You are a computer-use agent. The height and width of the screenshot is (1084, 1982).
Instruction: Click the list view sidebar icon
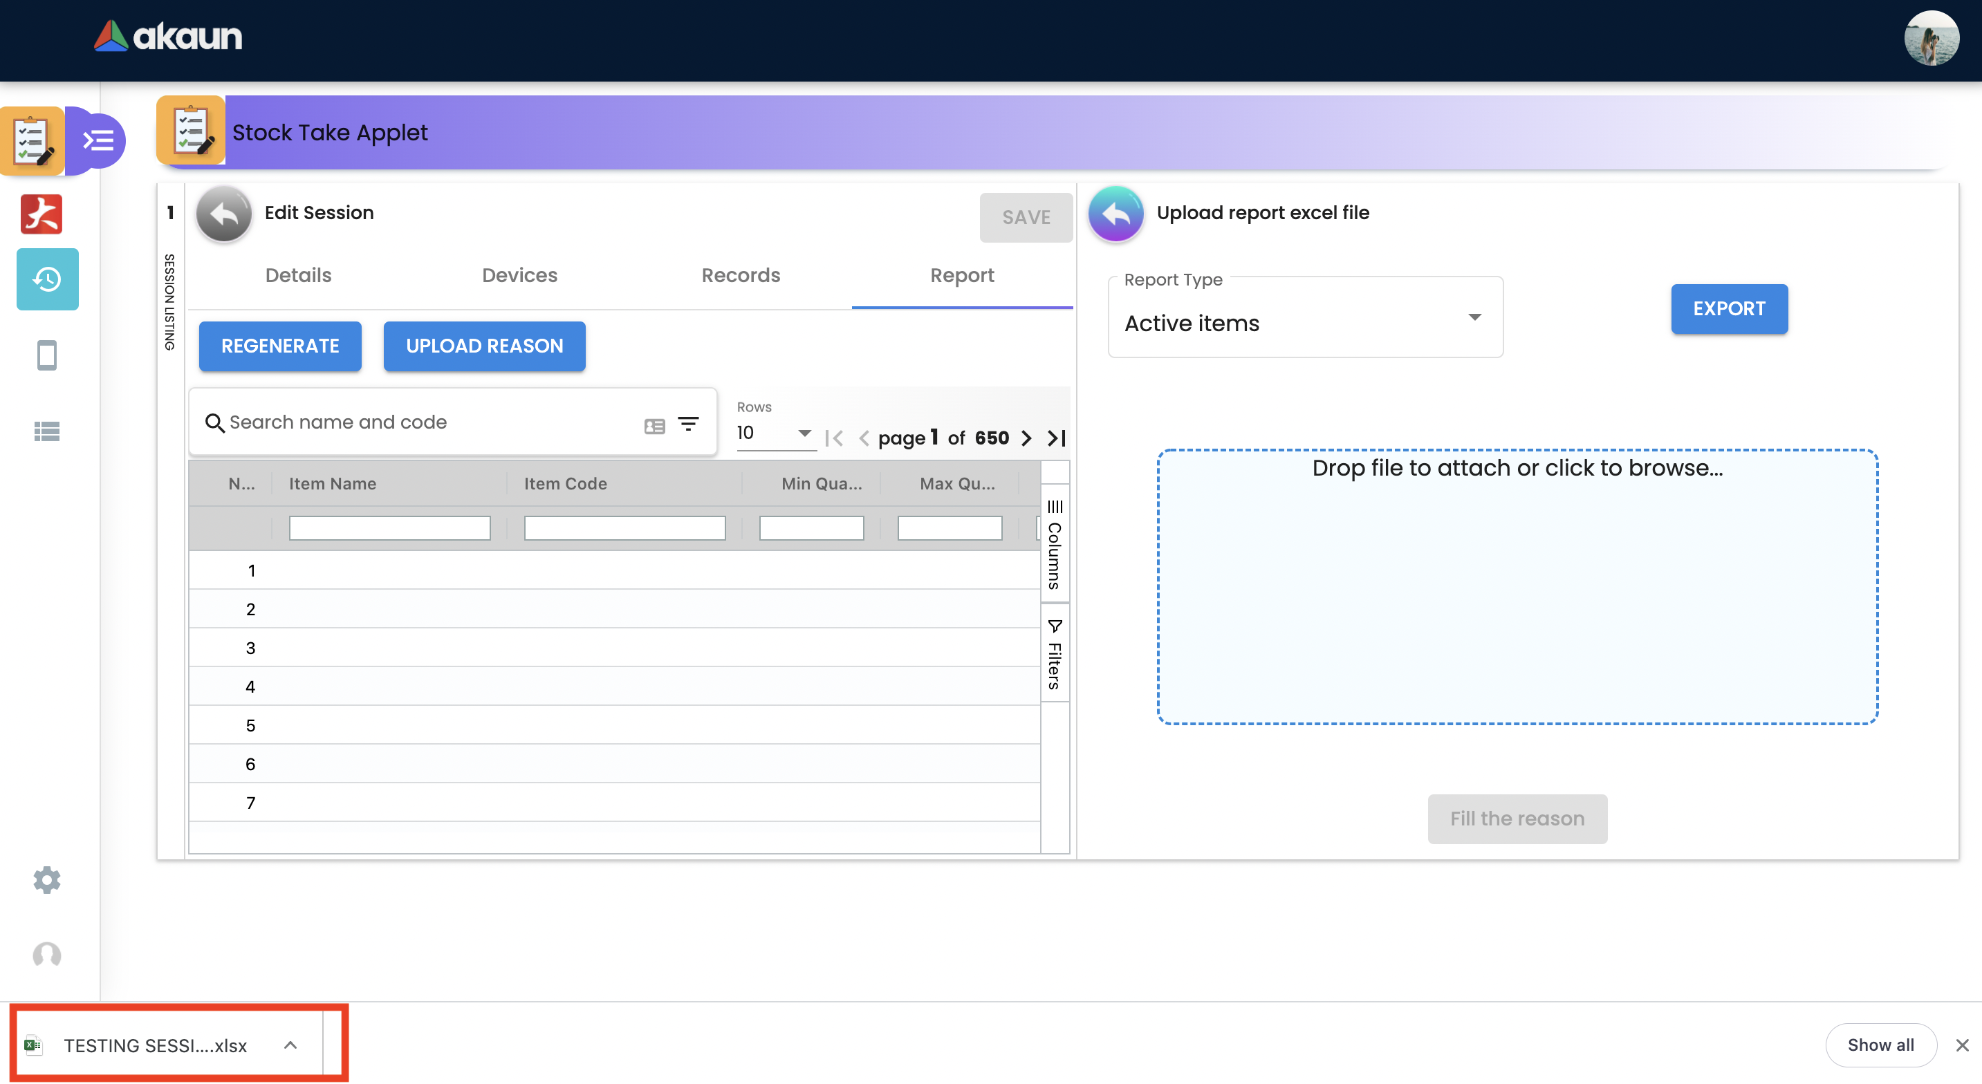(x=47, y=431)
